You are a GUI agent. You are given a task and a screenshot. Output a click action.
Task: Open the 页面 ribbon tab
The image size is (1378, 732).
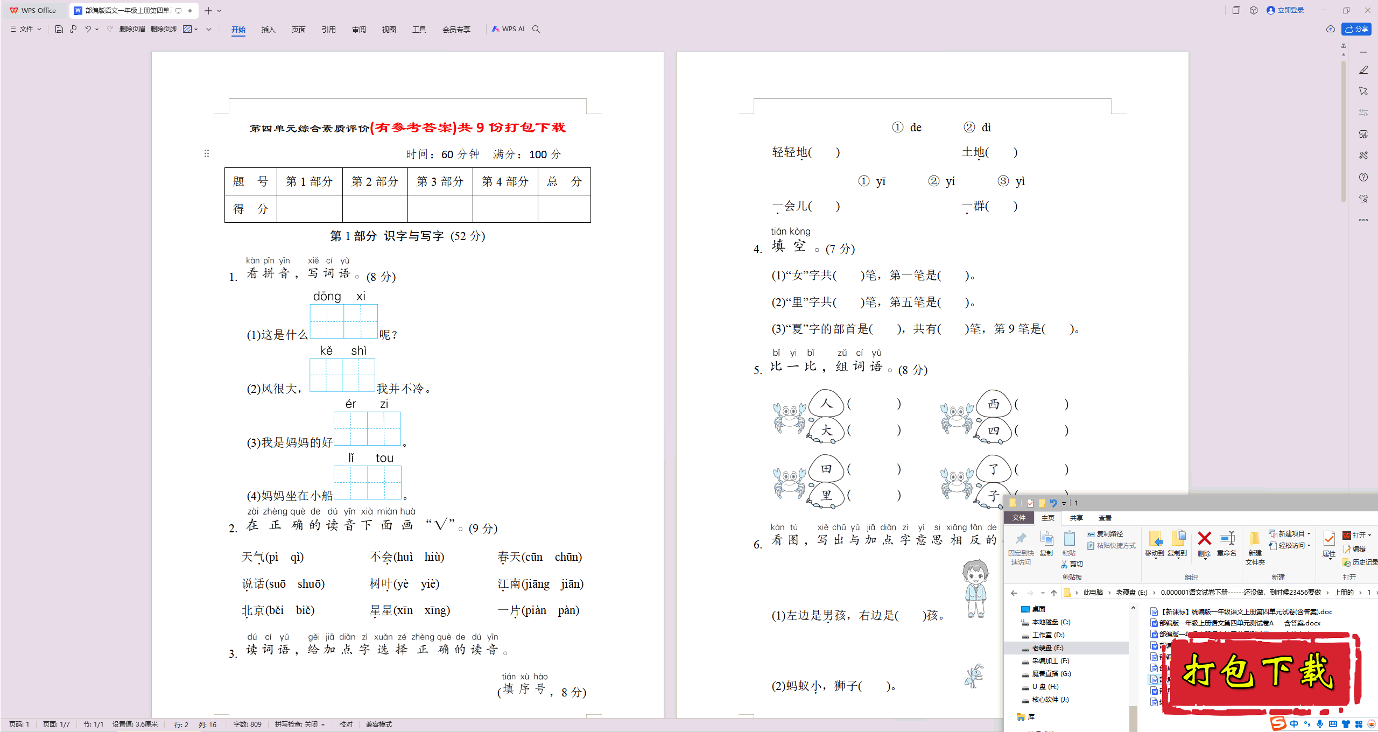tap(299, 30)
